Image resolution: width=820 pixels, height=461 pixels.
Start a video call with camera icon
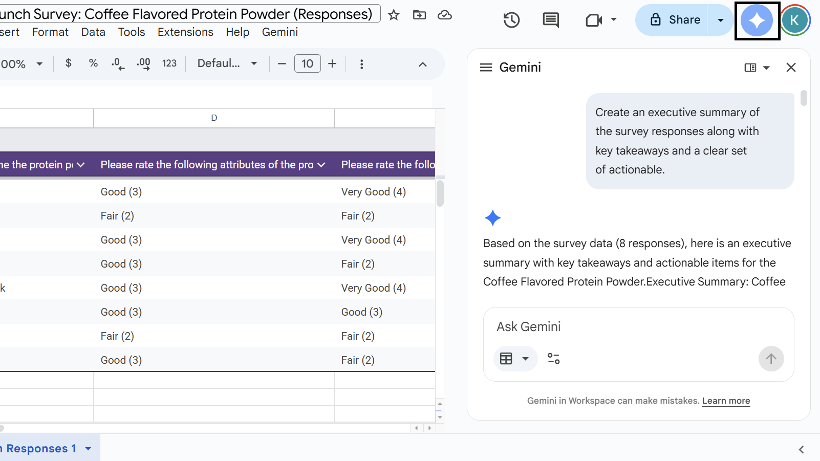594,20
